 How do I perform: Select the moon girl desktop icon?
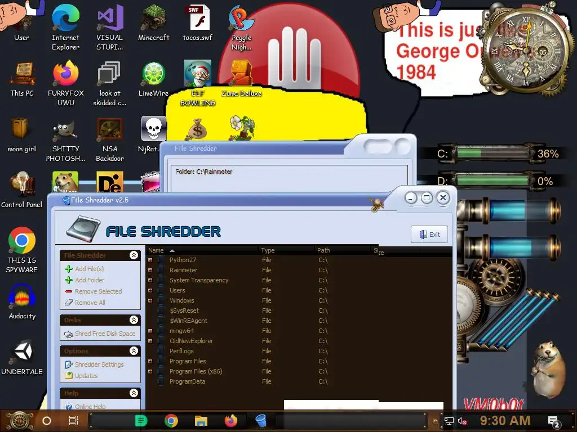22,134
